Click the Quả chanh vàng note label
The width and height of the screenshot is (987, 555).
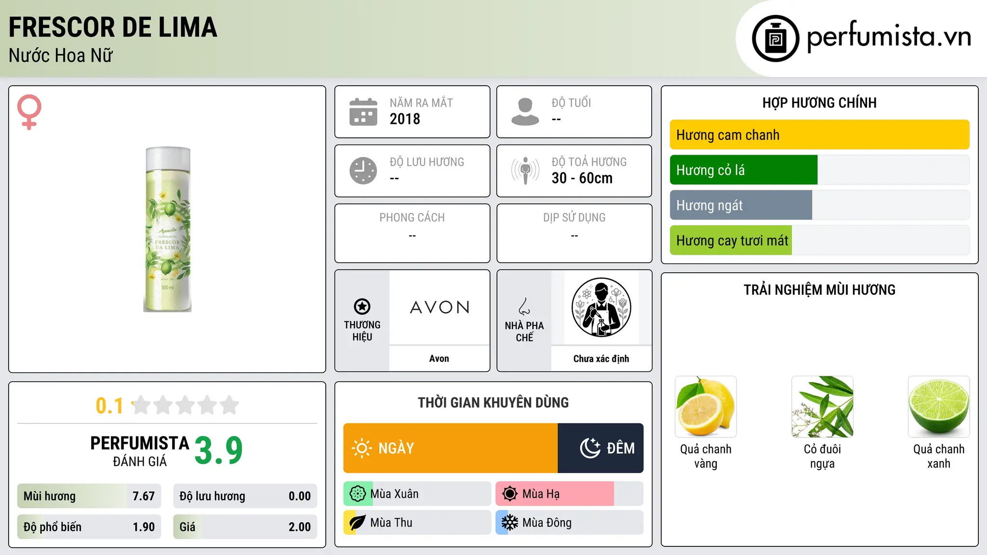706,456
